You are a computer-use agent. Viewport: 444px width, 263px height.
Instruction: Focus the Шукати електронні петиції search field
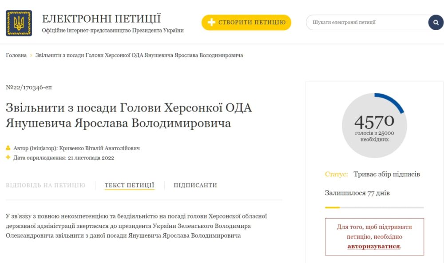coord(366,22)
